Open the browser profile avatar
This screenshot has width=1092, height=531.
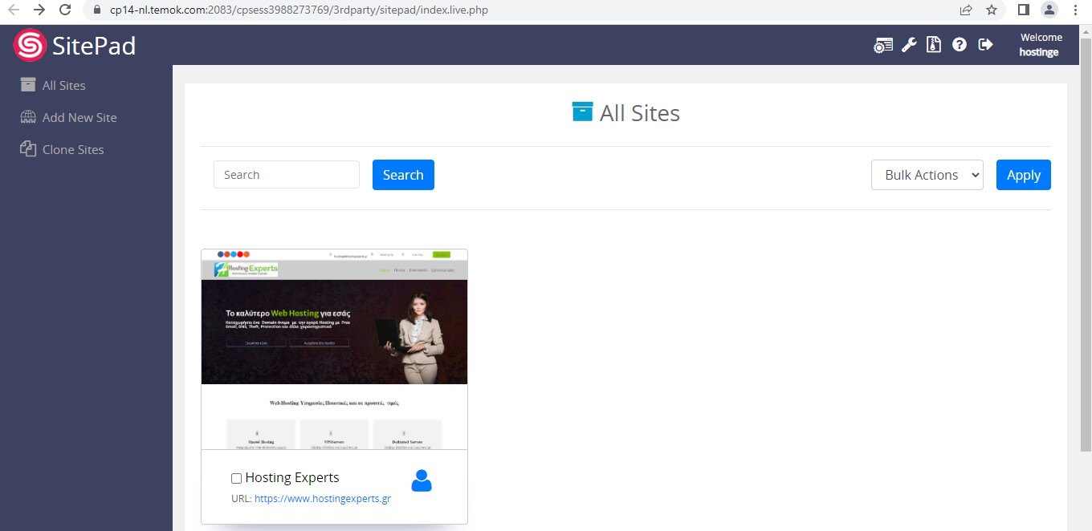pos(1049,10)
